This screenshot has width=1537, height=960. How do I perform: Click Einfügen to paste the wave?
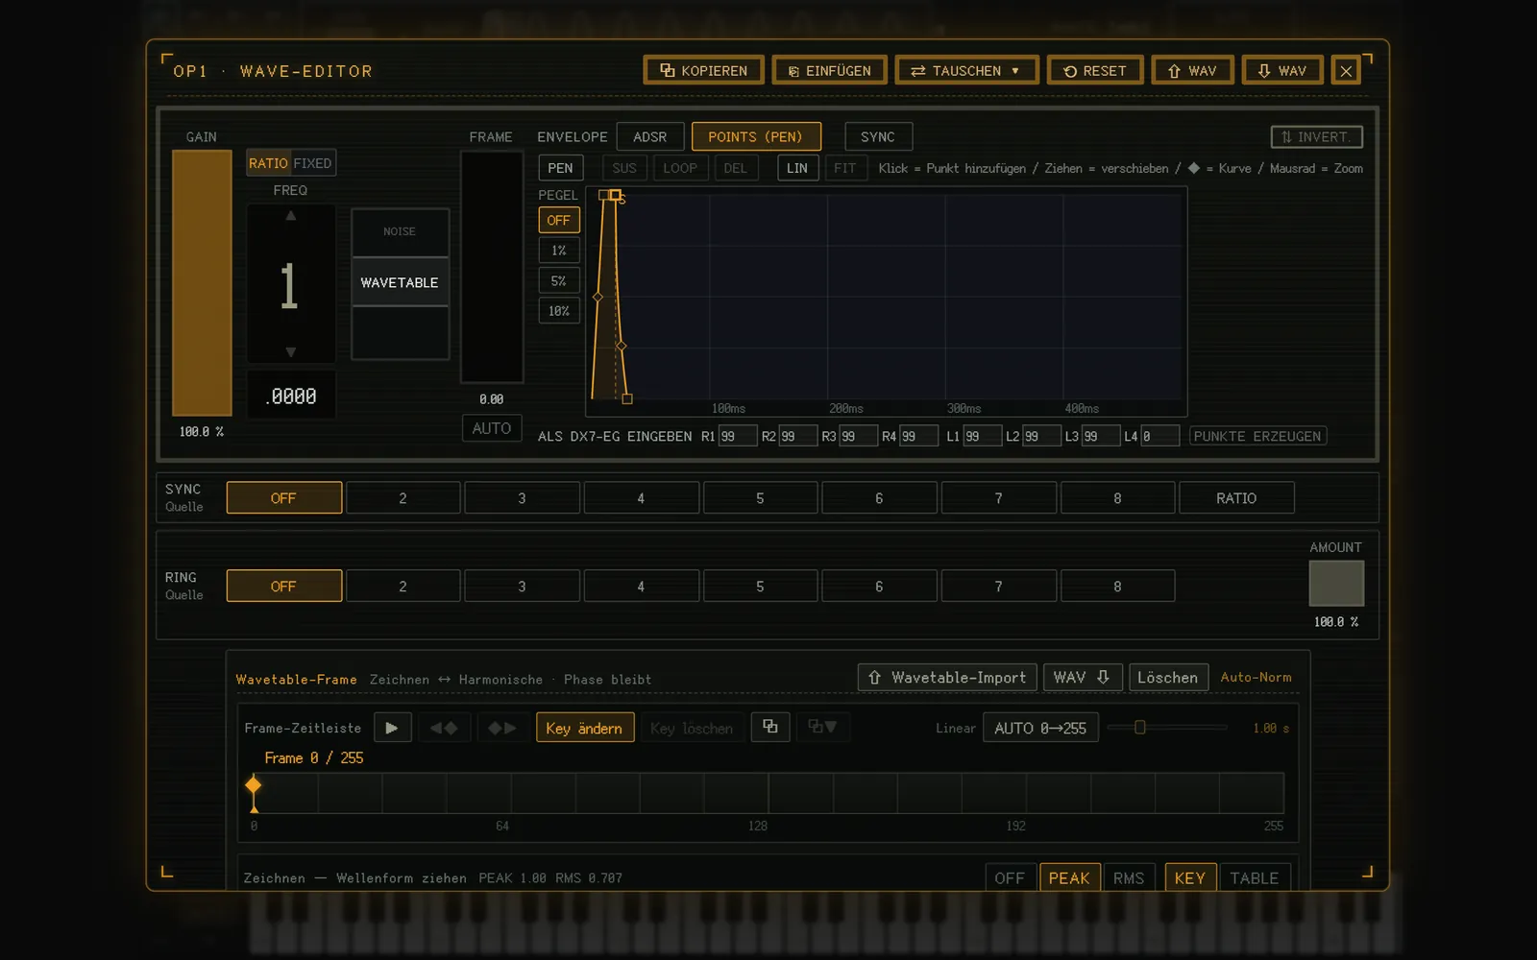(829, 71)
